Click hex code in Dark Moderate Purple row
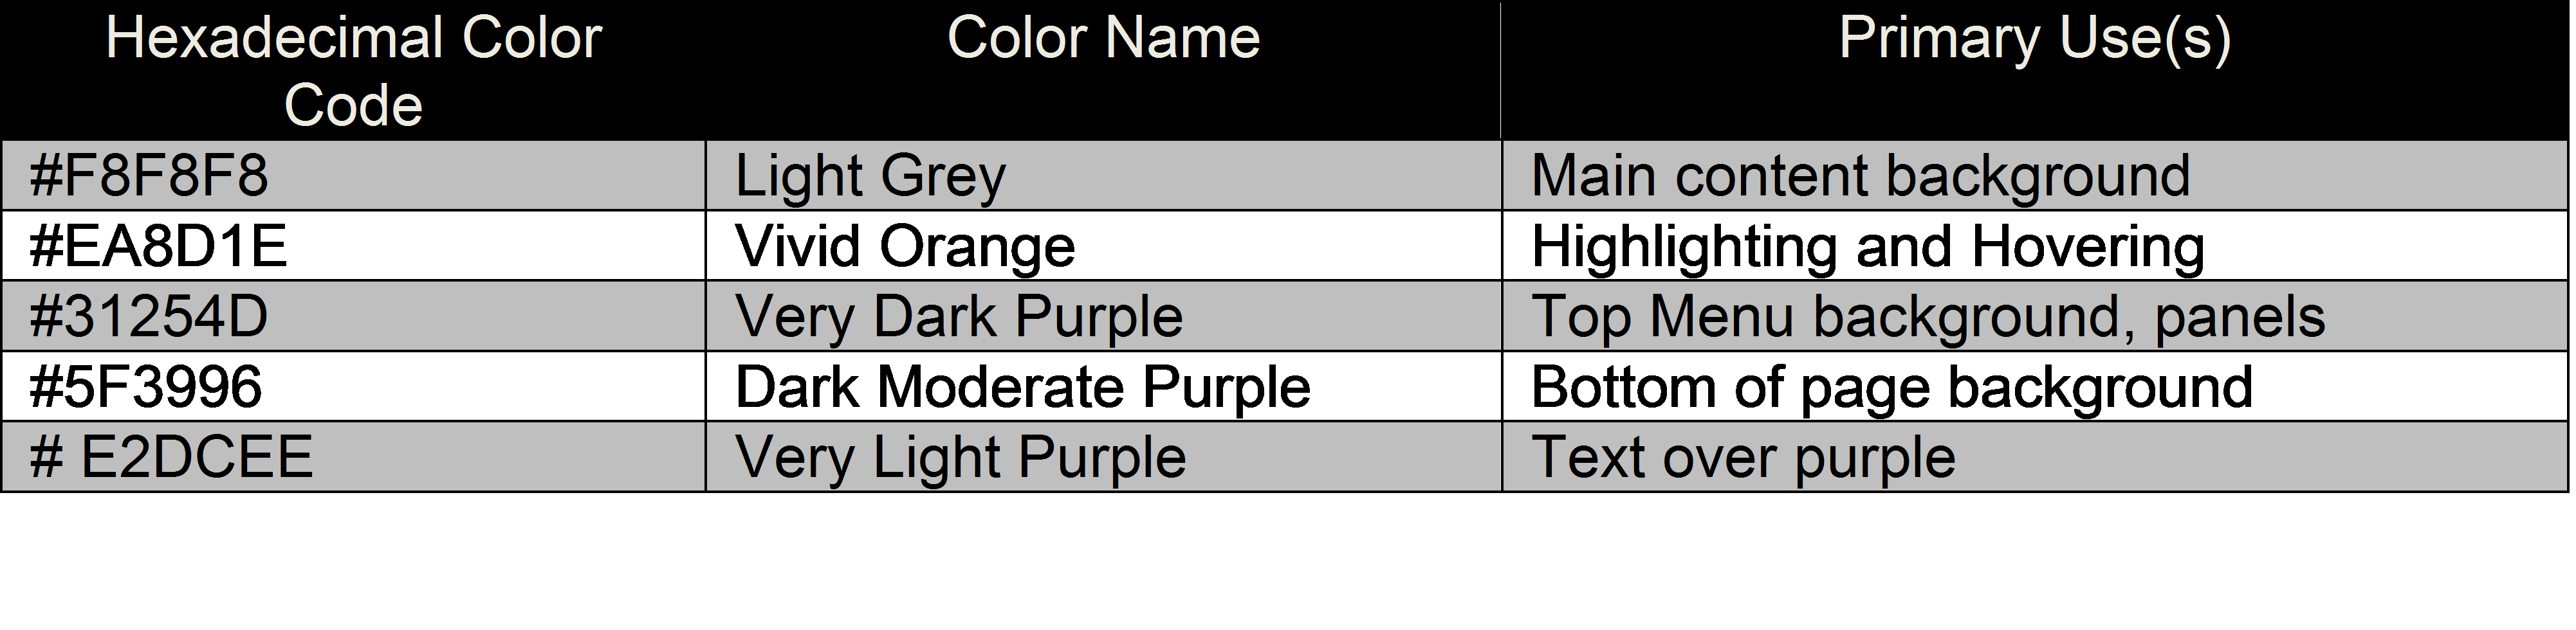 click(148, 387)
